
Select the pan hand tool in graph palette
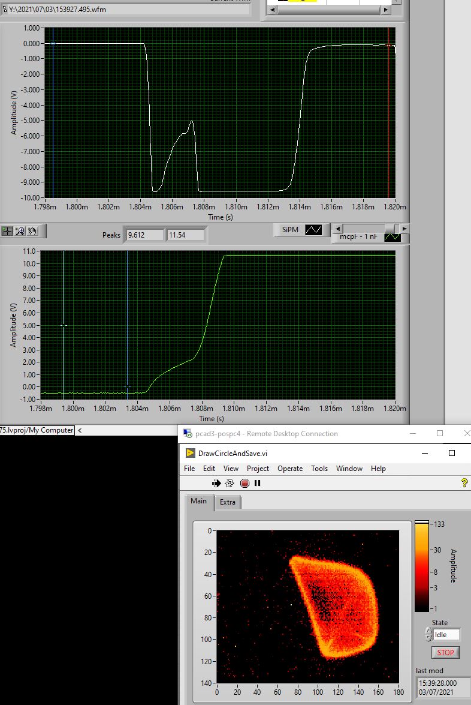(x=32, y=231)
